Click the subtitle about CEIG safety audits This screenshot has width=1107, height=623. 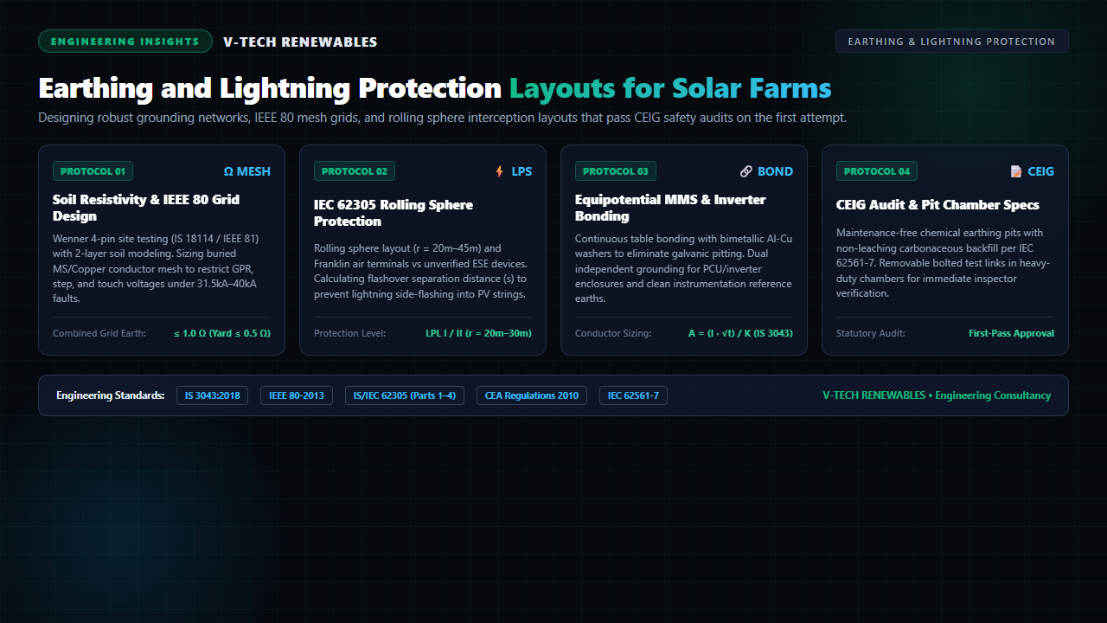tap(443, 118)
